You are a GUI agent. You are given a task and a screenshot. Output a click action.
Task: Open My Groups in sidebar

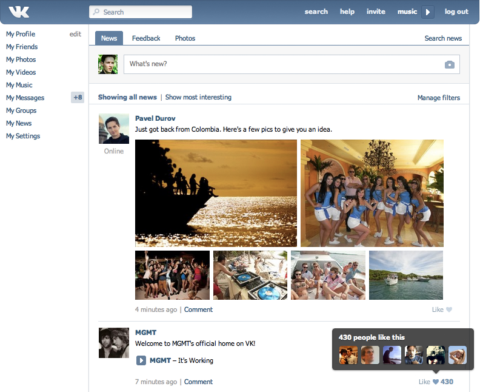[21, 110]
